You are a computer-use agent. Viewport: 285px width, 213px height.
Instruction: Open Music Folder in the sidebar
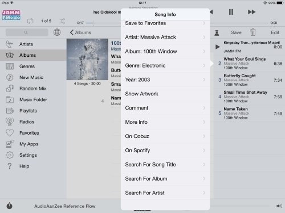(x=33, y=99)
